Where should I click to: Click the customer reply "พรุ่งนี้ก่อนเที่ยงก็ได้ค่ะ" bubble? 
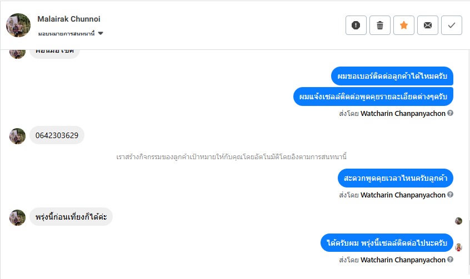[x=71, y=217]
